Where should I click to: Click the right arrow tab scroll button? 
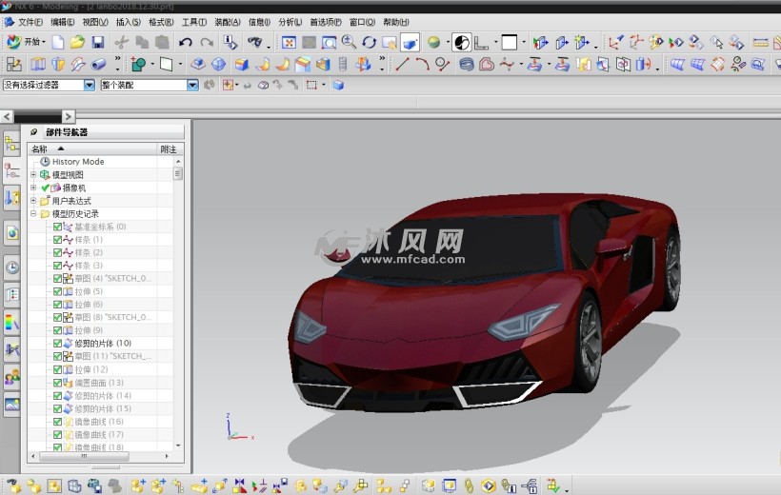tap(69, 116)
